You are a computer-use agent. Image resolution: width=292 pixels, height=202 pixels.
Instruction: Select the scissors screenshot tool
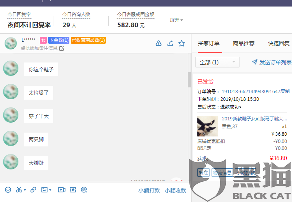(x=19, y=190)
